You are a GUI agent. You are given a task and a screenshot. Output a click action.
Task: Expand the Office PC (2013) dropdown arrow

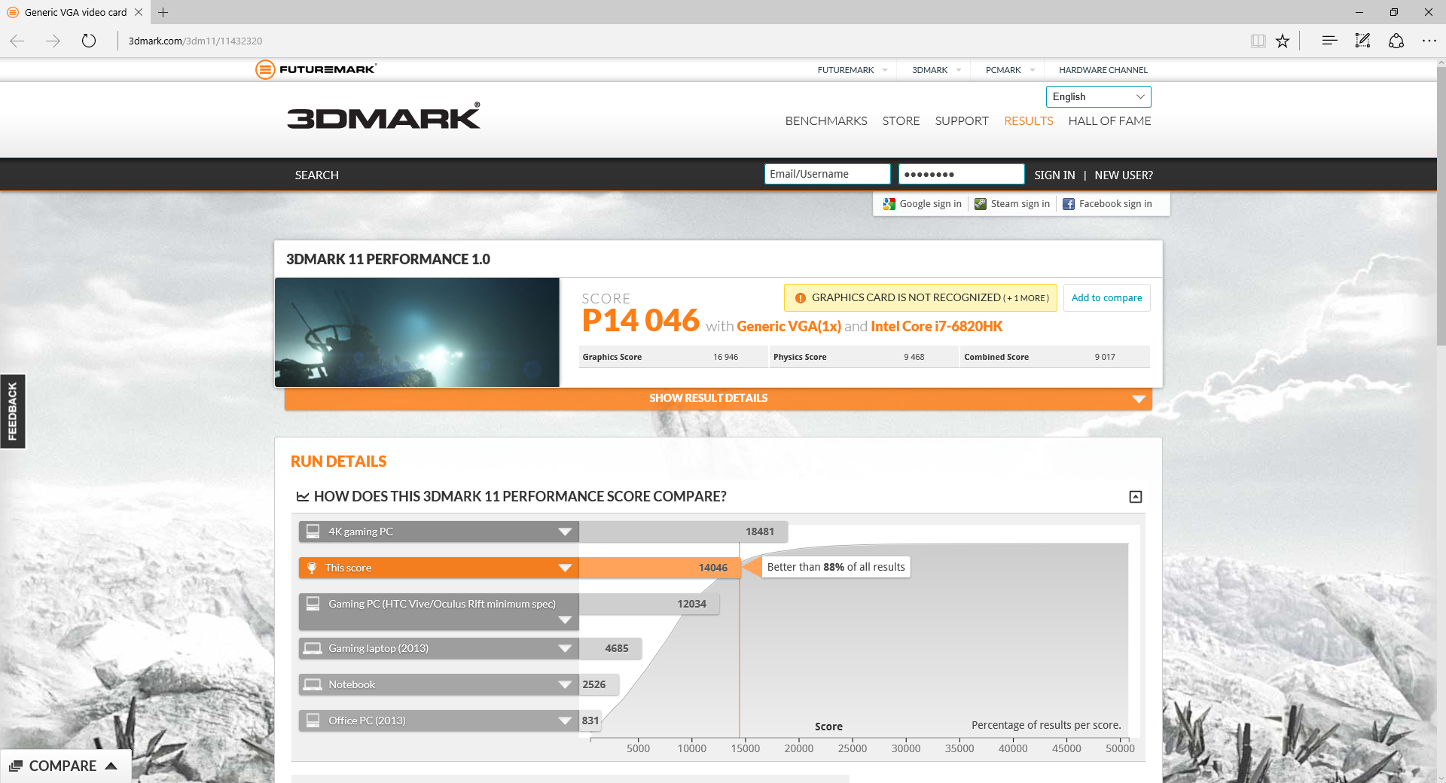(x=565, y=721)
